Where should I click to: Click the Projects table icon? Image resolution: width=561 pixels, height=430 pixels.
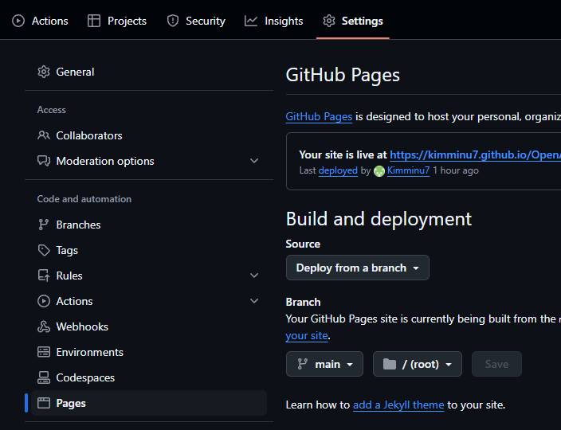[x=94, y=21]
